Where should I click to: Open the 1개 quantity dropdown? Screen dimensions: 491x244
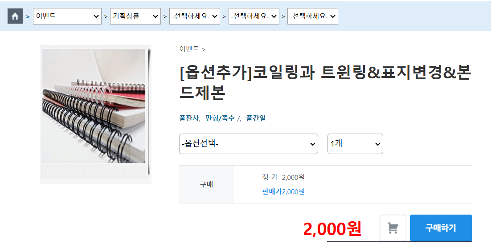(x=355, y=144)
